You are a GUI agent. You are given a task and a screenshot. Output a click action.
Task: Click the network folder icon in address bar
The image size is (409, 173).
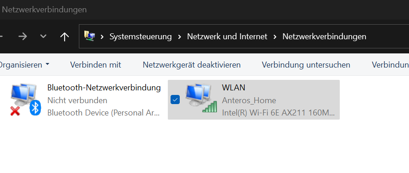tap(89, 36)
